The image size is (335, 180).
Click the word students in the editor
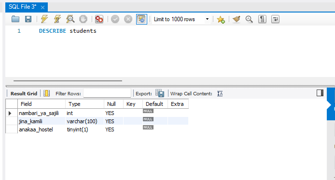pyautogui.click(x=83, y=31)
